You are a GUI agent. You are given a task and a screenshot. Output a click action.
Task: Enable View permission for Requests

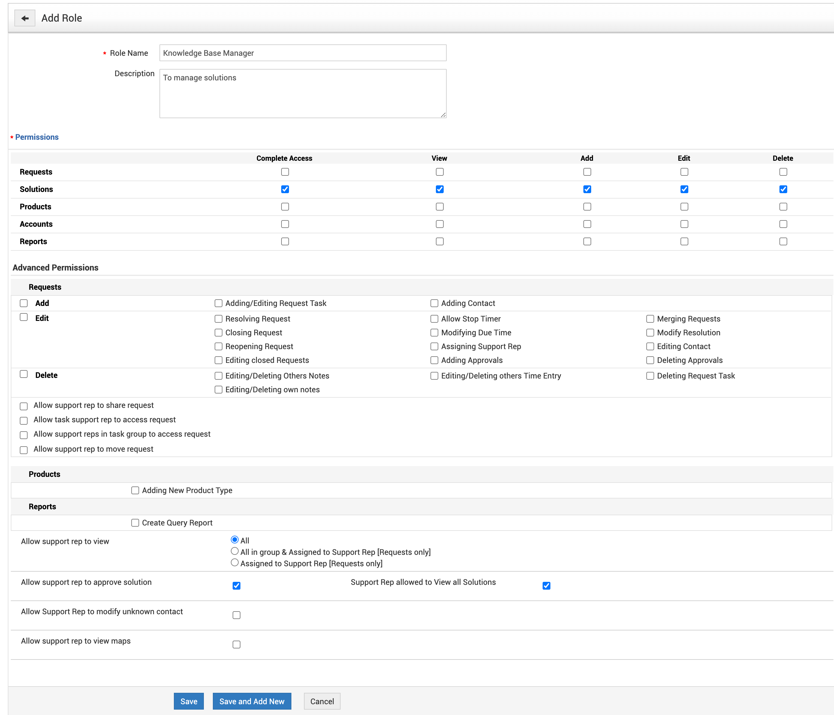pos(439,172)
